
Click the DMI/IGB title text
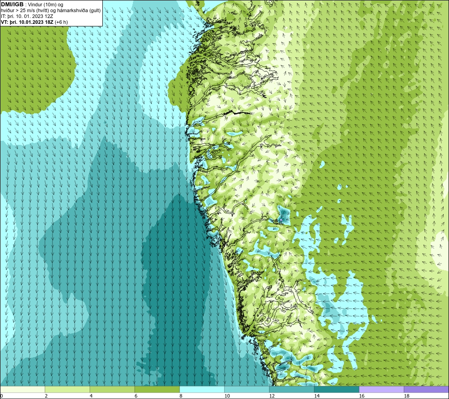12,4
